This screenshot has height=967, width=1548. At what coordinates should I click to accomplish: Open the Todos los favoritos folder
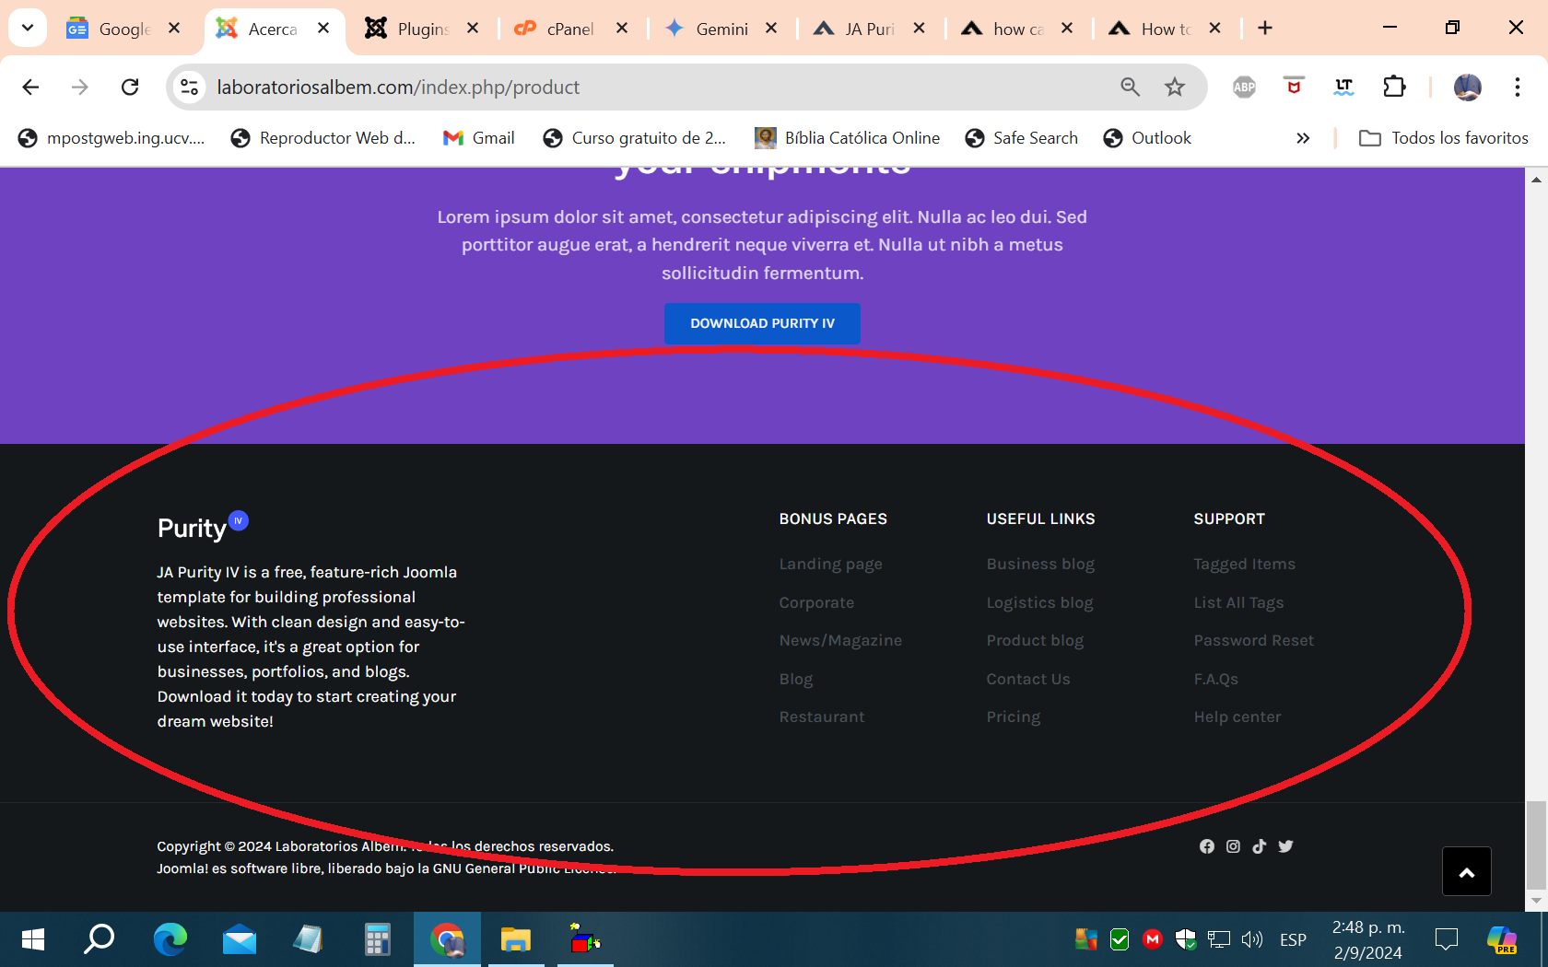pyautogui.click(x=1444, y=138)
